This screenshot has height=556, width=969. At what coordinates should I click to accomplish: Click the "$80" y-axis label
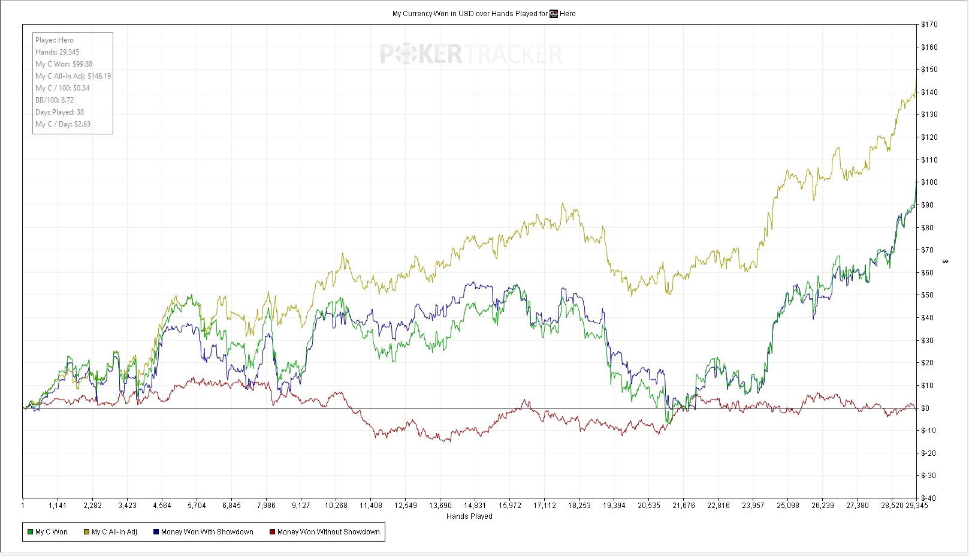[x=928, y=228]
